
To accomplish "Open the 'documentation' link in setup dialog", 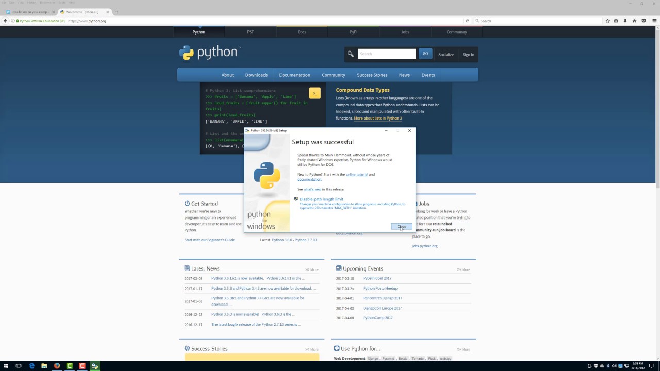I will (x=309, y=179).
